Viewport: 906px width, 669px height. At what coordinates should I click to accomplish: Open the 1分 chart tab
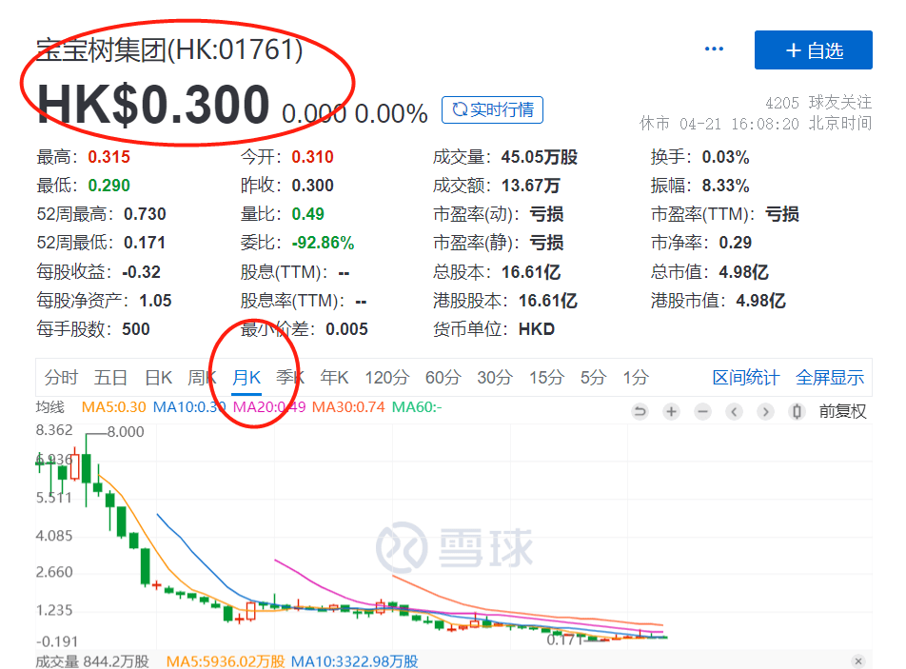pyautogui.click(x=636, y=377)
